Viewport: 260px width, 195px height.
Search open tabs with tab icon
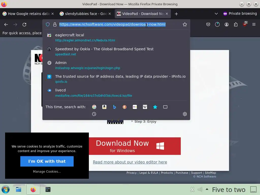point(165,107)
